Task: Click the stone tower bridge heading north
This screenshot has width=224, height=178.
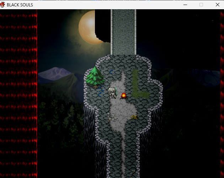Action: click(123, 32)
